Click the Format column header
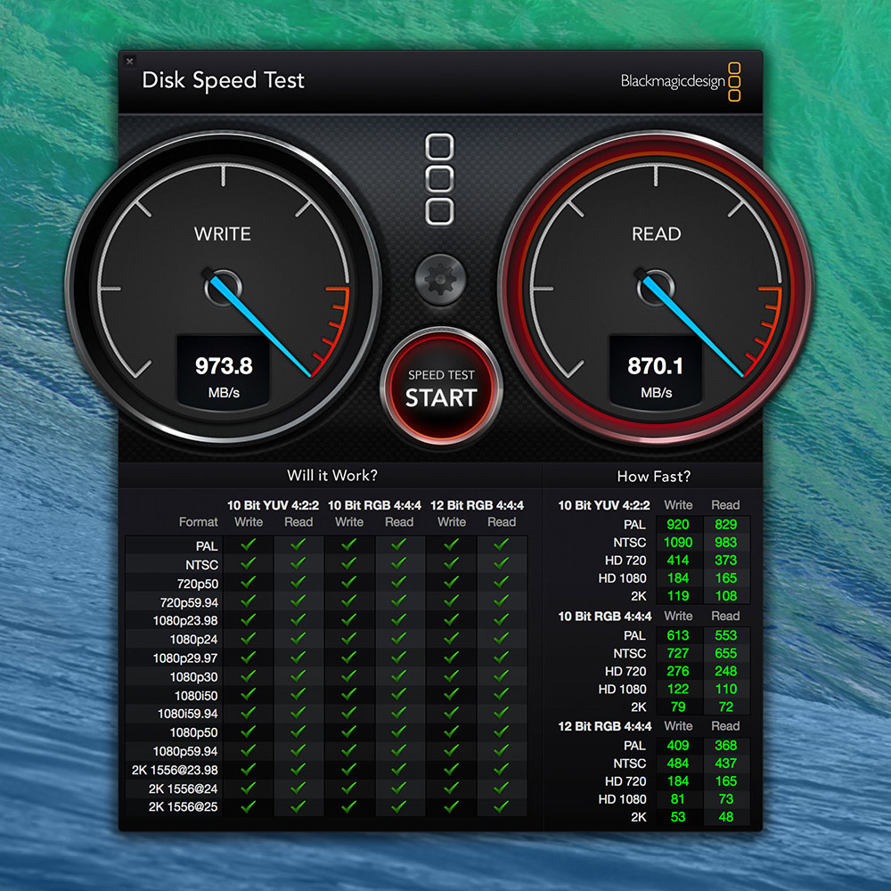Viewport: 891px width, 891px height. [x=199, y=521]
